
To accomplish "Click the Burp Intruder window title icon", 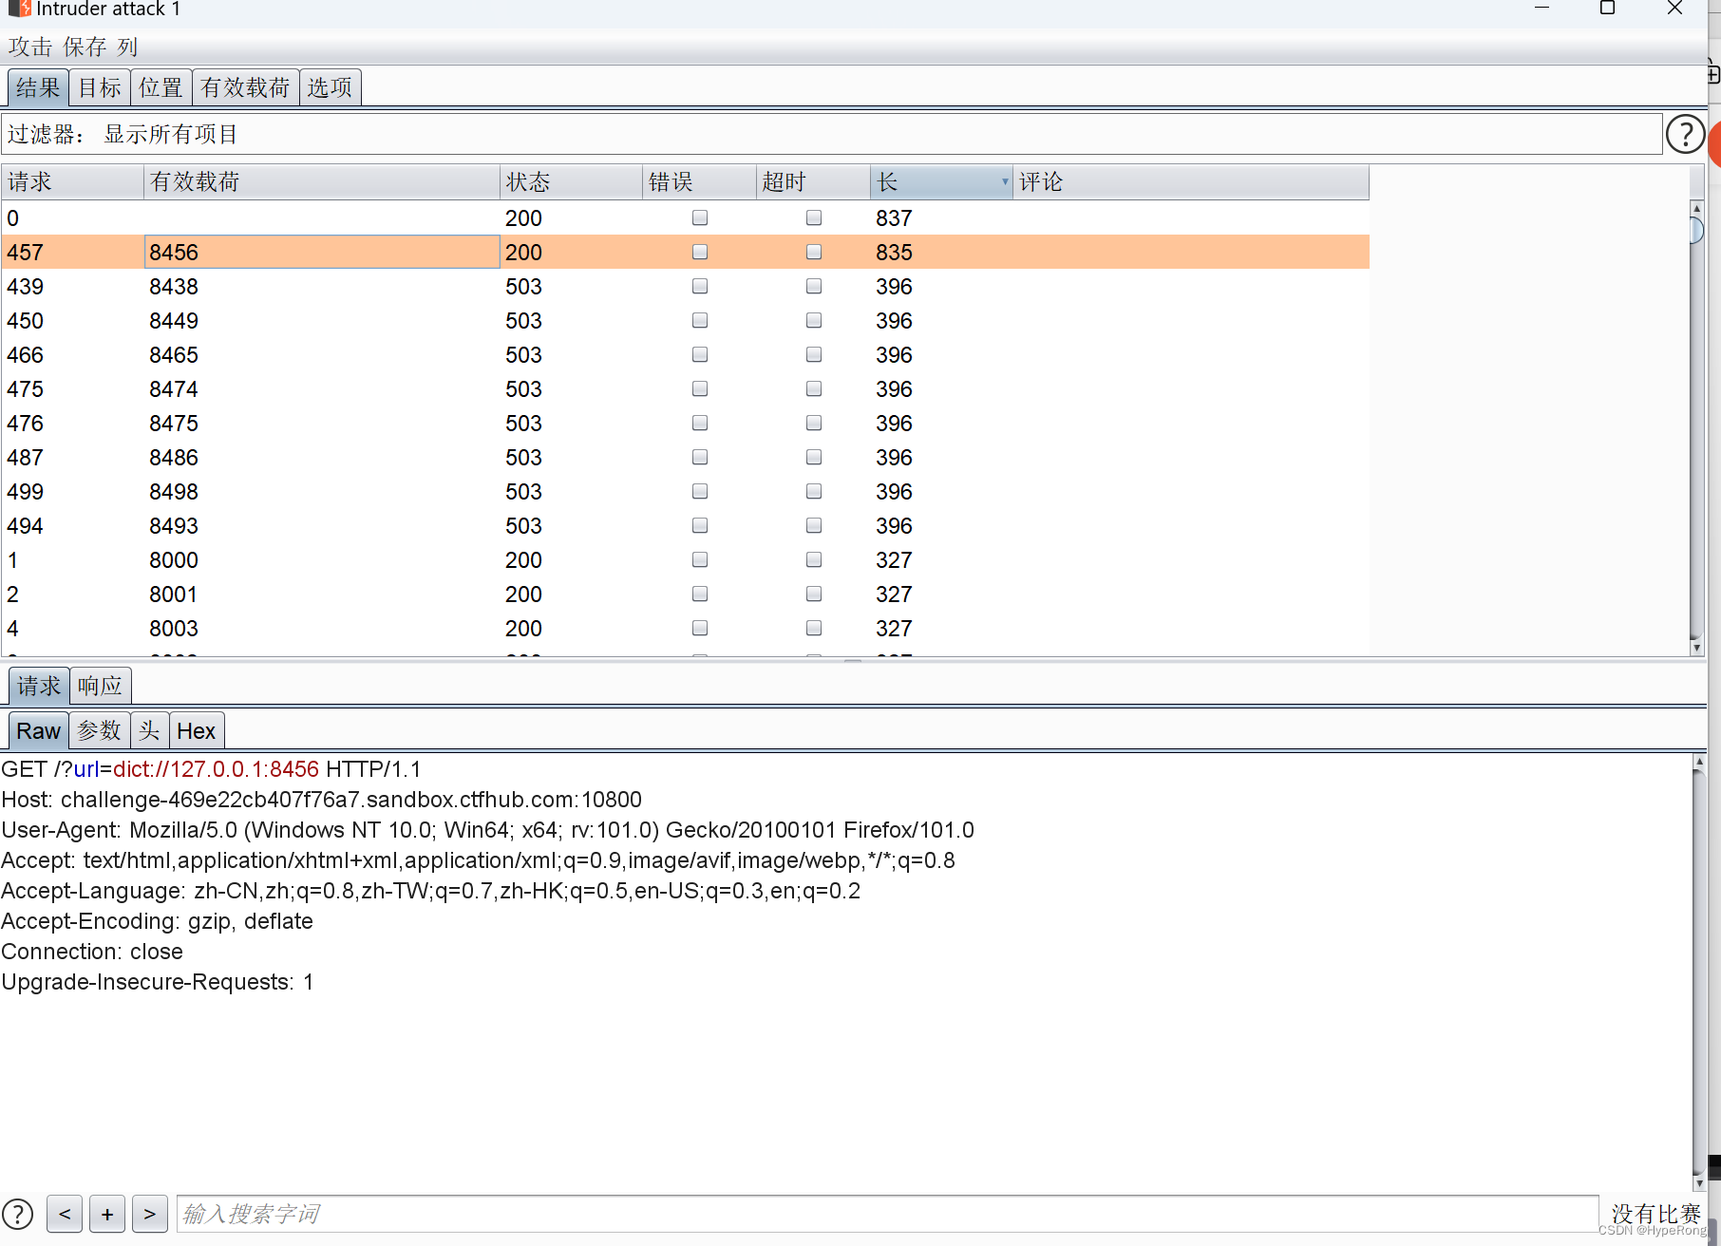I will (20, 9).
